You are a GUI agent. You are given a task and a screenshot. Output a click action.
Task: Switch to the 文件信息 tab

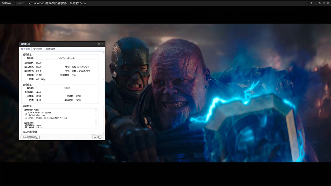point(38,49)
